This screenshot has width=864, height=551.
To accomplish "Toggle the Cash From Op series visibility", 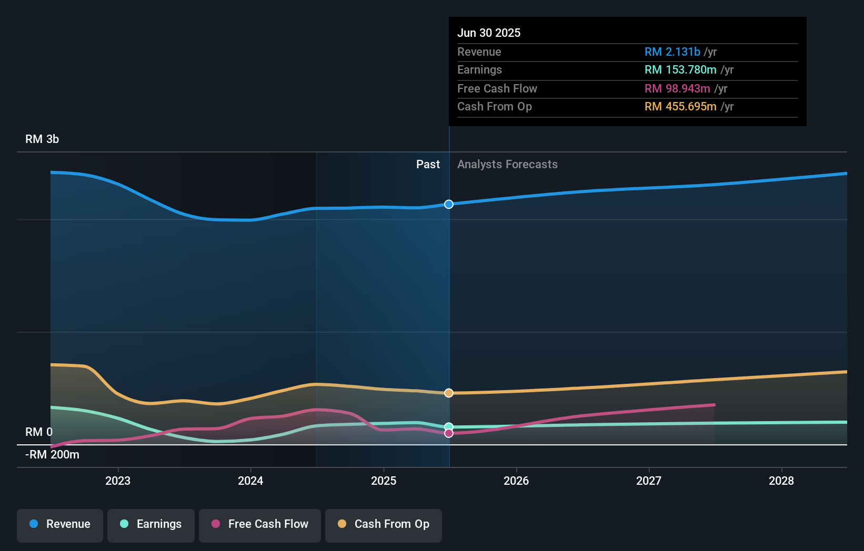I will tap(384, 524).
